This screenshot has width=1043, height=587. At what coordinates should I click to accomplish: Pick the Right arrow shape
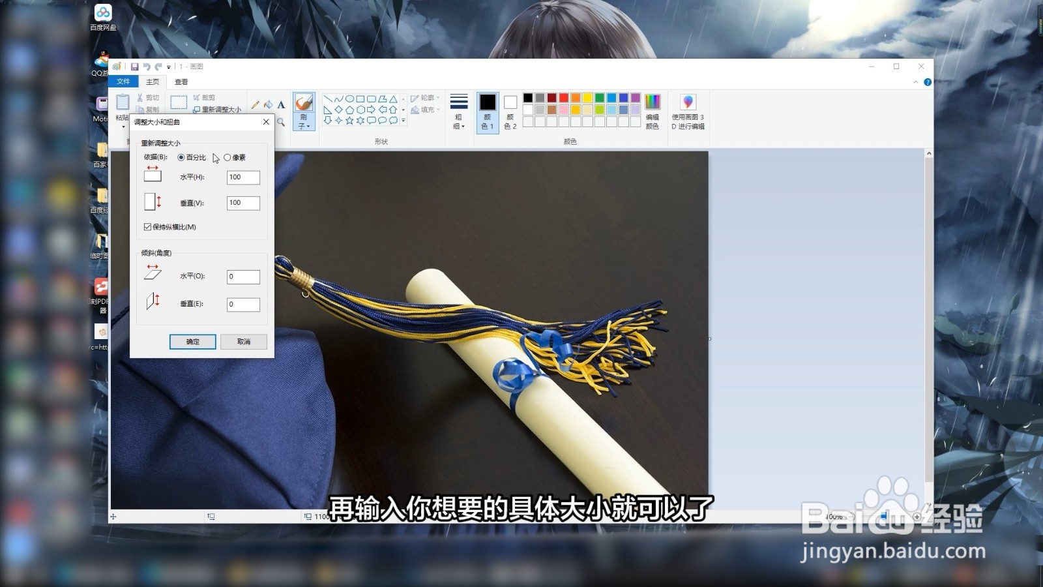click(x=371, y=110)
